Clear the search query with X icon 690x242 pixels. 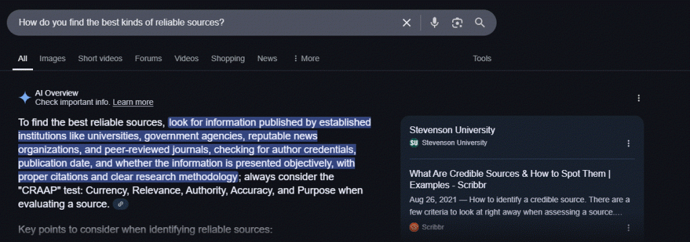pyautogui.click(x=406, y=23)
